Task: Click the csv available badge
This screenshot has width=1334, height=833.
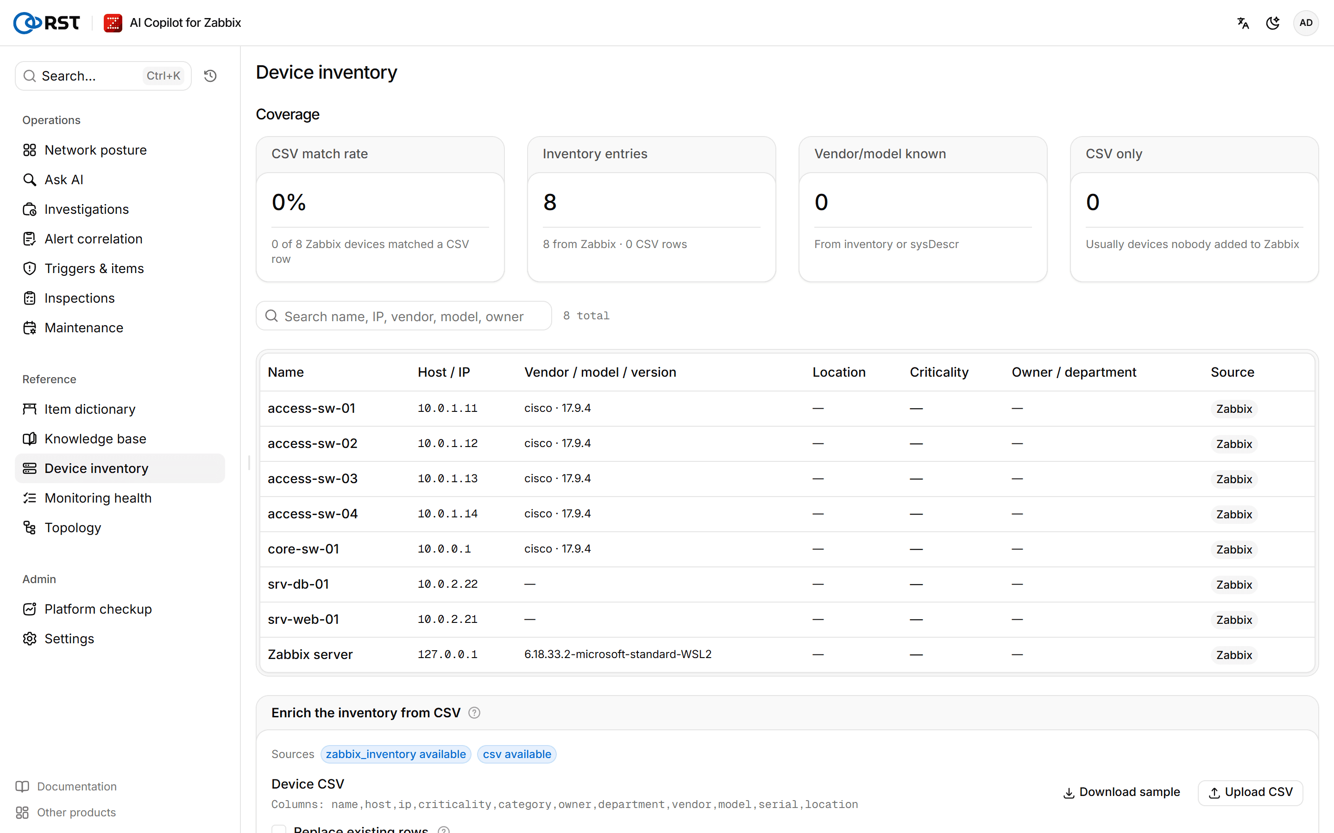Action: click(x=516, y=754)
